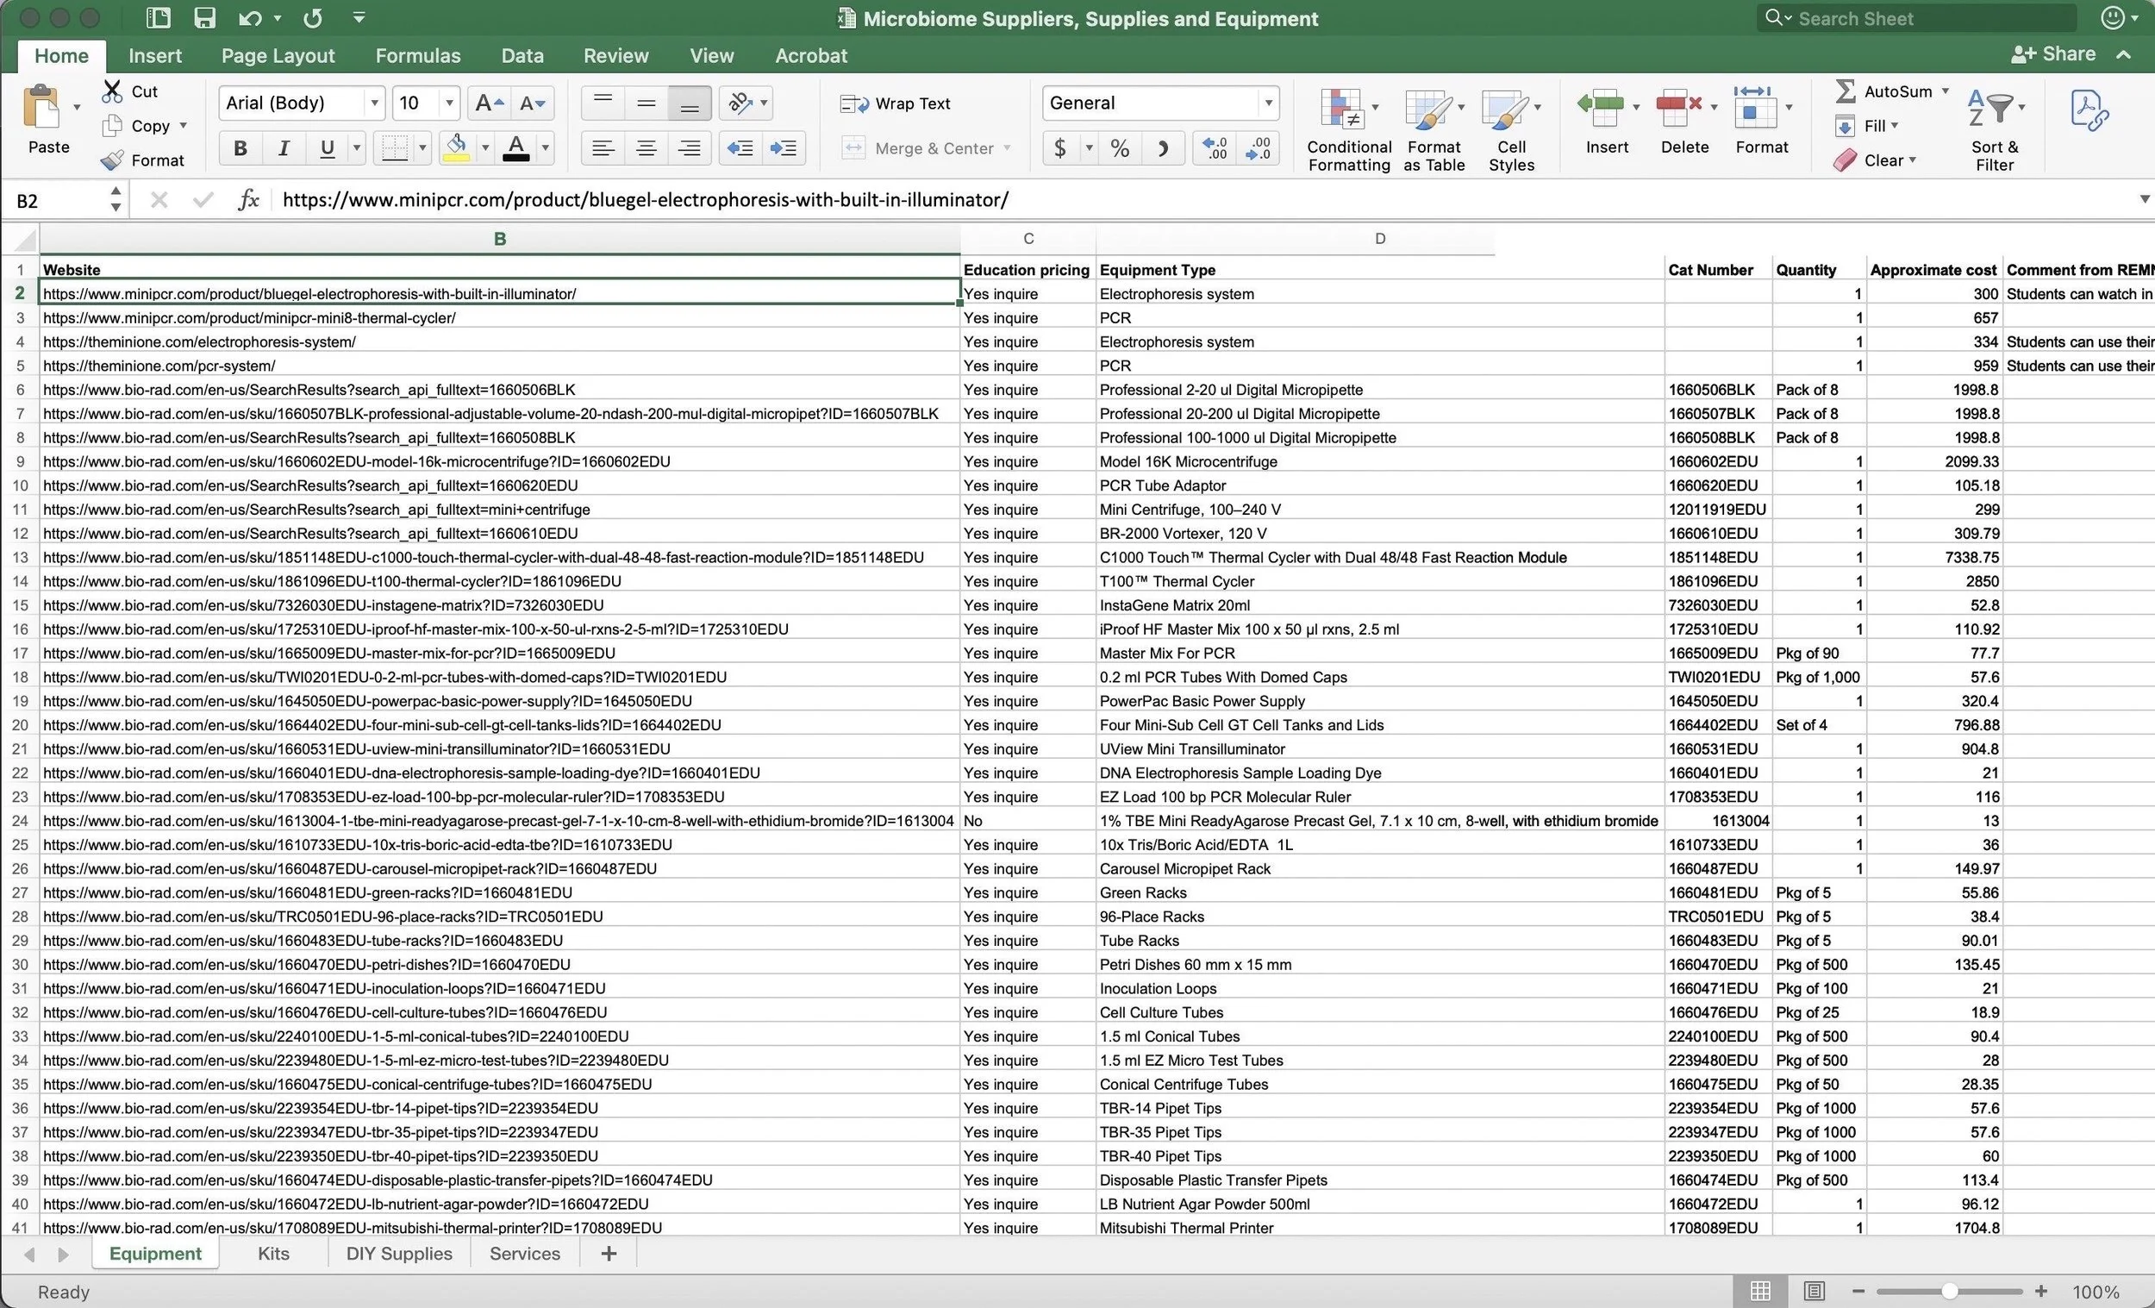Click the Increase Decimal icon
2155x1308 pixels.
(1215, 147)
